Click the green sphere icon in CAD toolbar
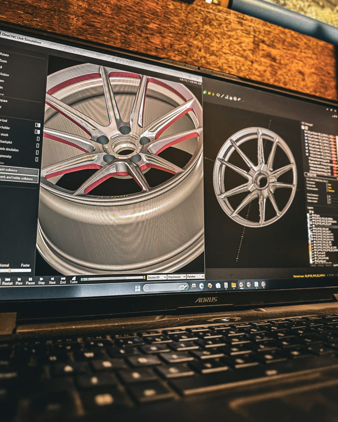The width and height of the screenshot is (338, 422). 205,92
